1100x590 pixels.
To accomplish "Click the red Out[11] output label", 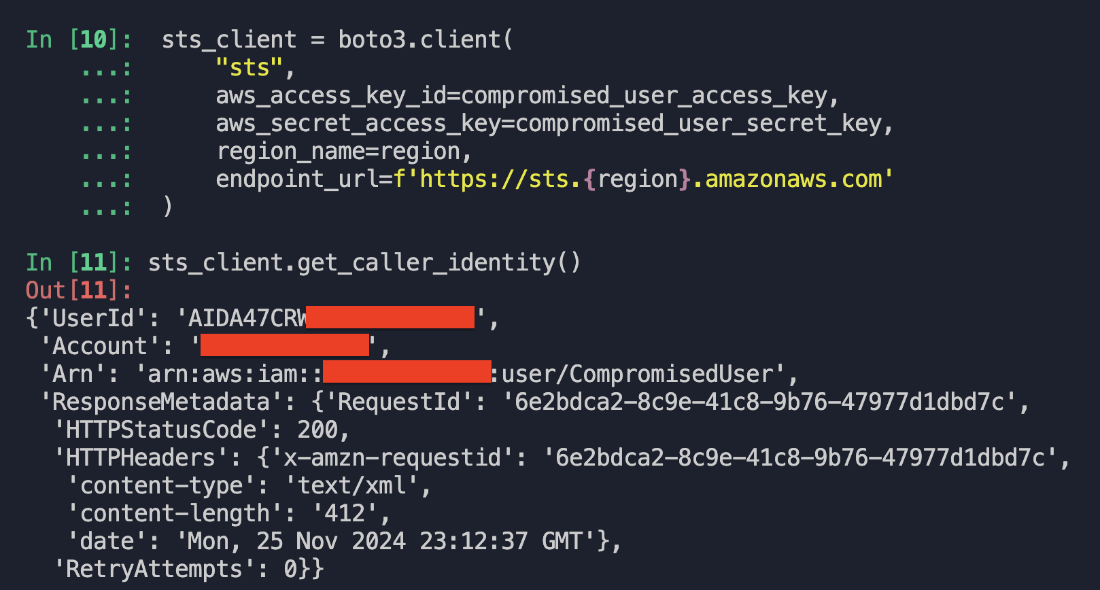I will pos(78,290).
